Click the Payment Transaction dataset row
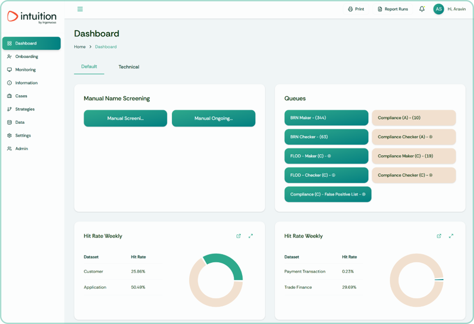Image resolution: width=474 pixels, height=324 pixels. [323, 272]
